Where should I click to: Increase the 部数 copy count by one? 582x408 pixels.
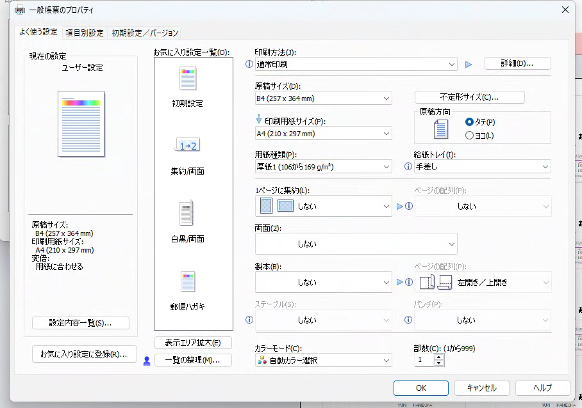pyautogui.click(x=439, y=357)
